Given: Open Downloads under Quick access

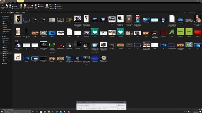Looking at the screenshot, I should click(6, 20).
